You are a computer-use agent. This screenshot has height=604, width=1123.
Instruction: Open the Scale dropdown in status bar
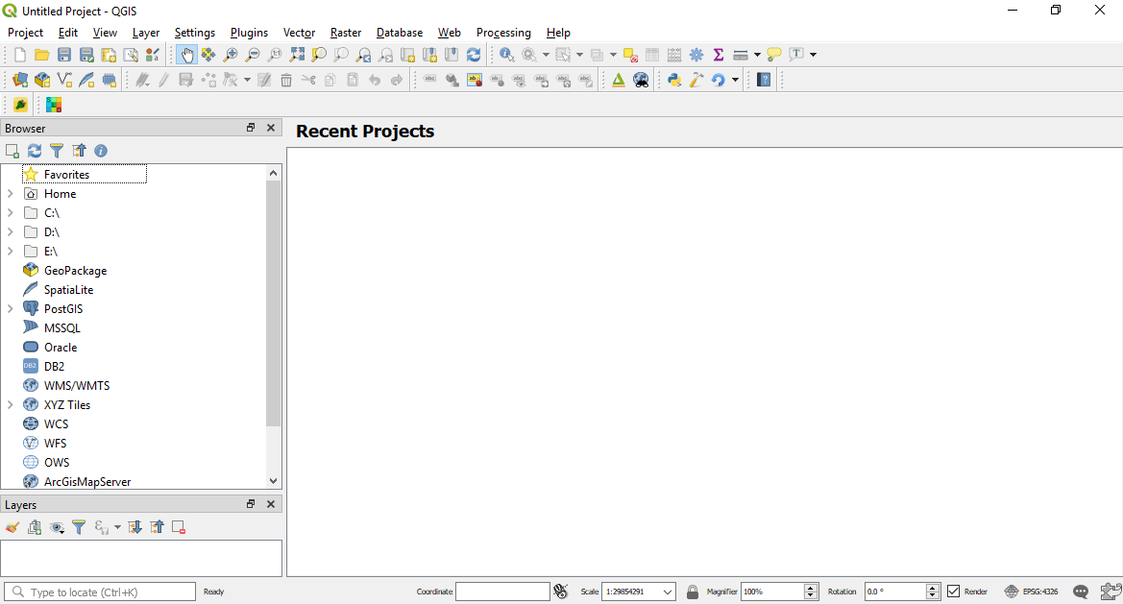point(668,592)
